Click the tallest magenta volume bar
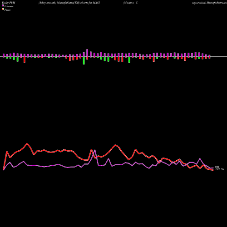The width and height of the screenshot is (227, 227). coord(87,53)
